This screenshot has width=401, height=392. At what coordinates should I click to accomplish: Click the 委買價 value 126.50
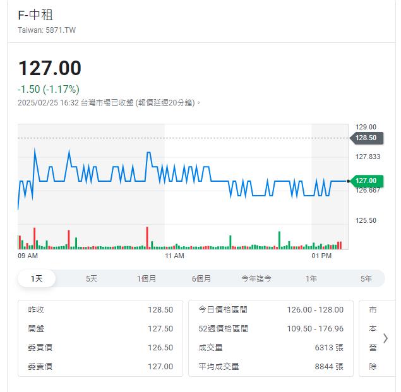(160, 348)
